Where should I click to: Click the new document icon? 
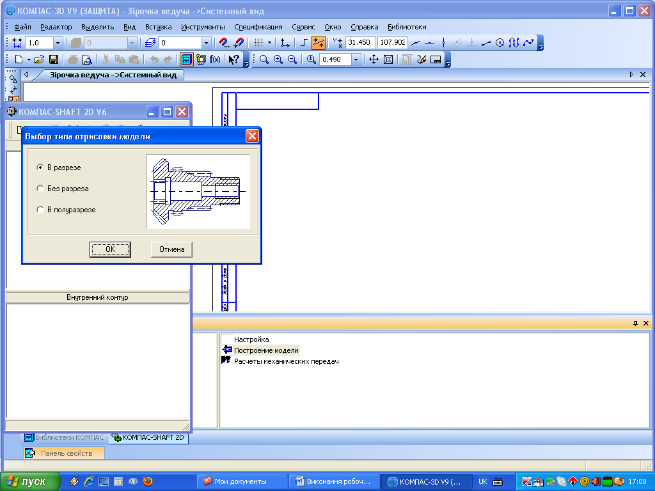19,59
